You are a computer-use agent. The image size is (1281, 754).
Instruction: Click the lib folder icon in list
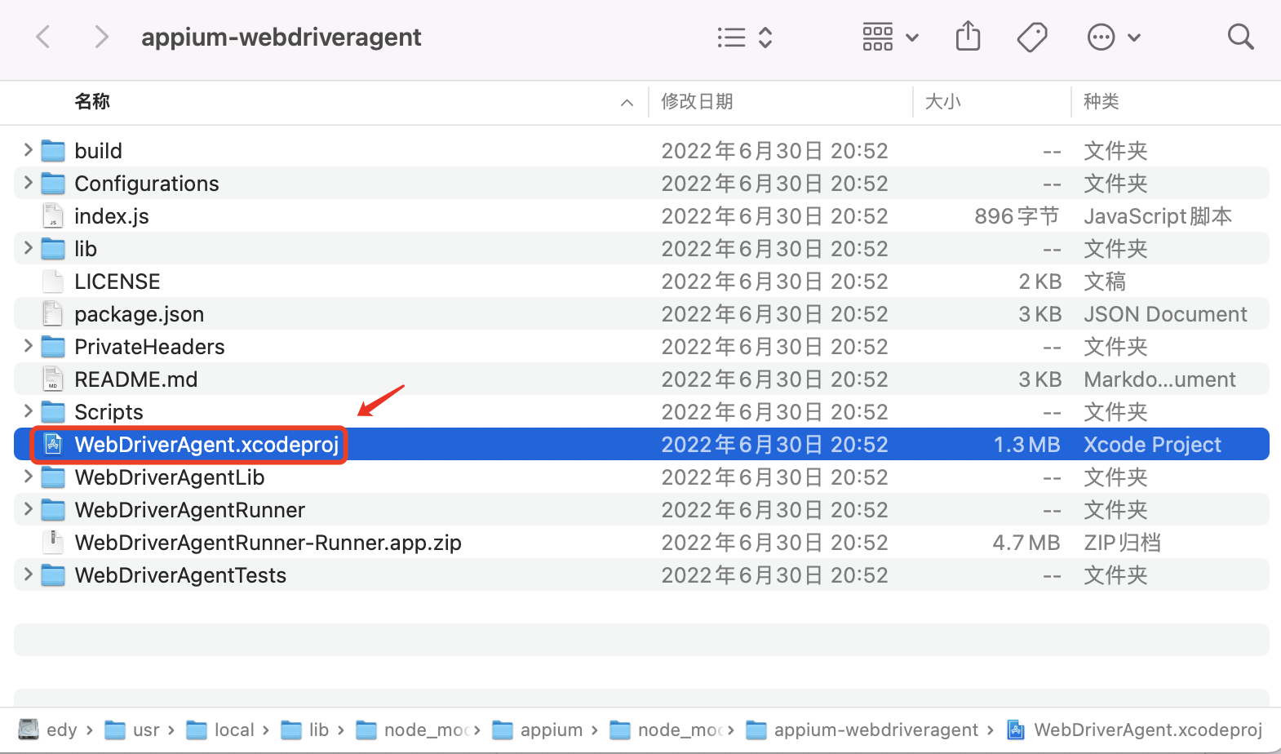point(53,249)
